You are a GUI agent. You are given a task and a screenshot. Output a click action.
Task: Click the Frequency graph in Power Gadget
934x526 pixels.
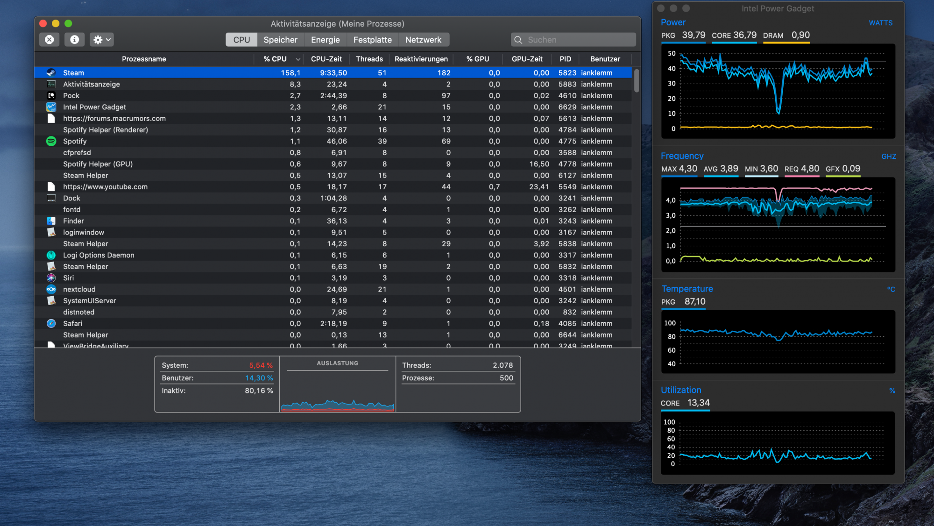point(778,225)
